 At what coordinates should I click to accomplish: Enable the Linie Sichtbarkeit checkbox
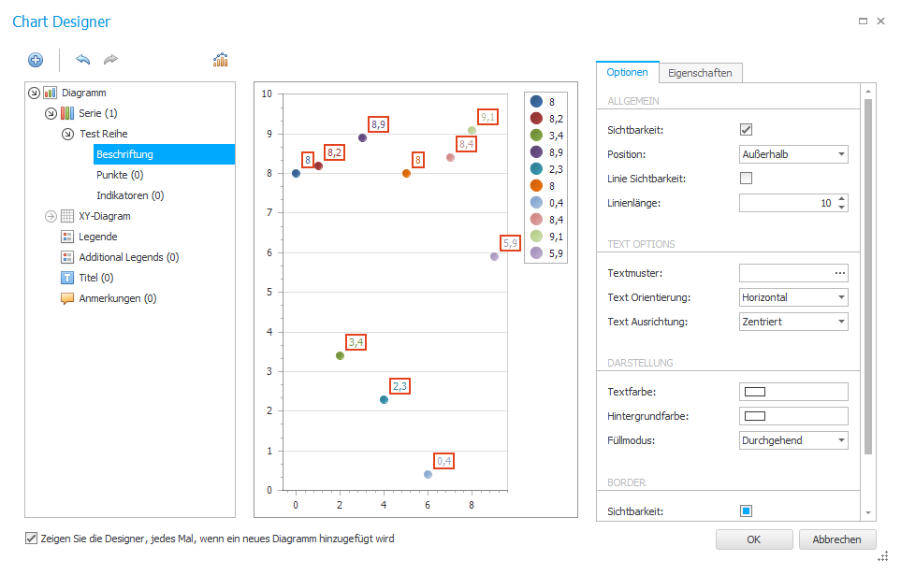pos(746,178)
